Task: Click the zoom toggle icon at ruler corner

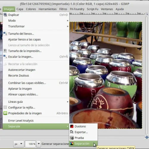Action: pyautogui.click(x=147, y=14)
